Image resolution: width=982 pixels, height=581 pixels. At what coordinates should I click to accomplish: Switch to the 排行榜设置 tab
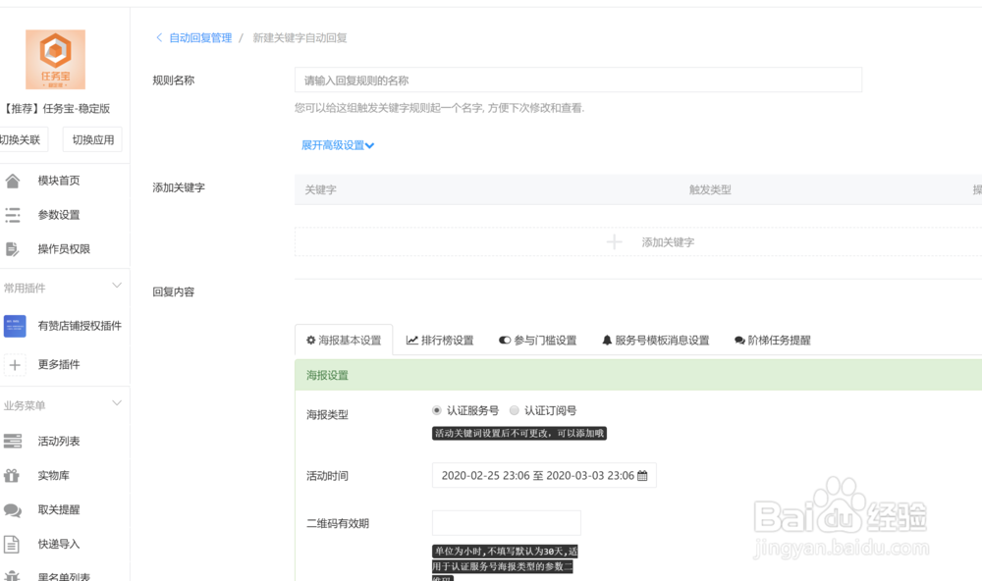(x=442, y=340)
